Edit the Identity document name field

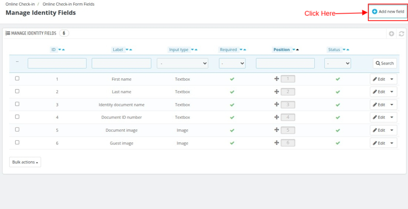(x=379, y=104)
